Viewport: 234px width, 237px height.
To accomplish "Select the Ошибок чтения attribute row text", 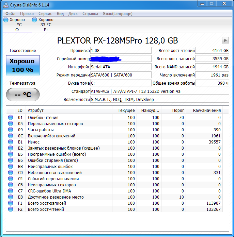I will pyautogui.click(x=43, y=117).
